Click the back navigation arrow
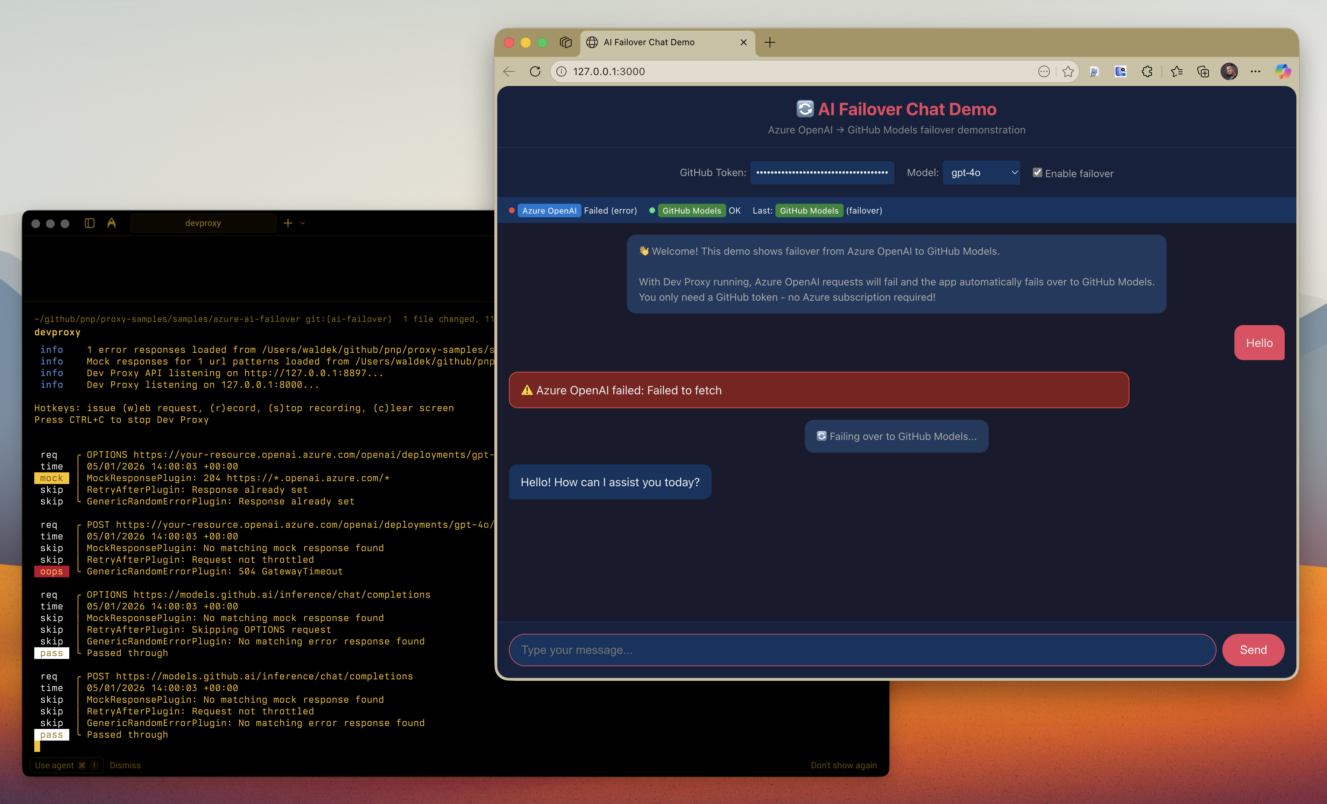1327x804 pixels. tap(509, 71)
